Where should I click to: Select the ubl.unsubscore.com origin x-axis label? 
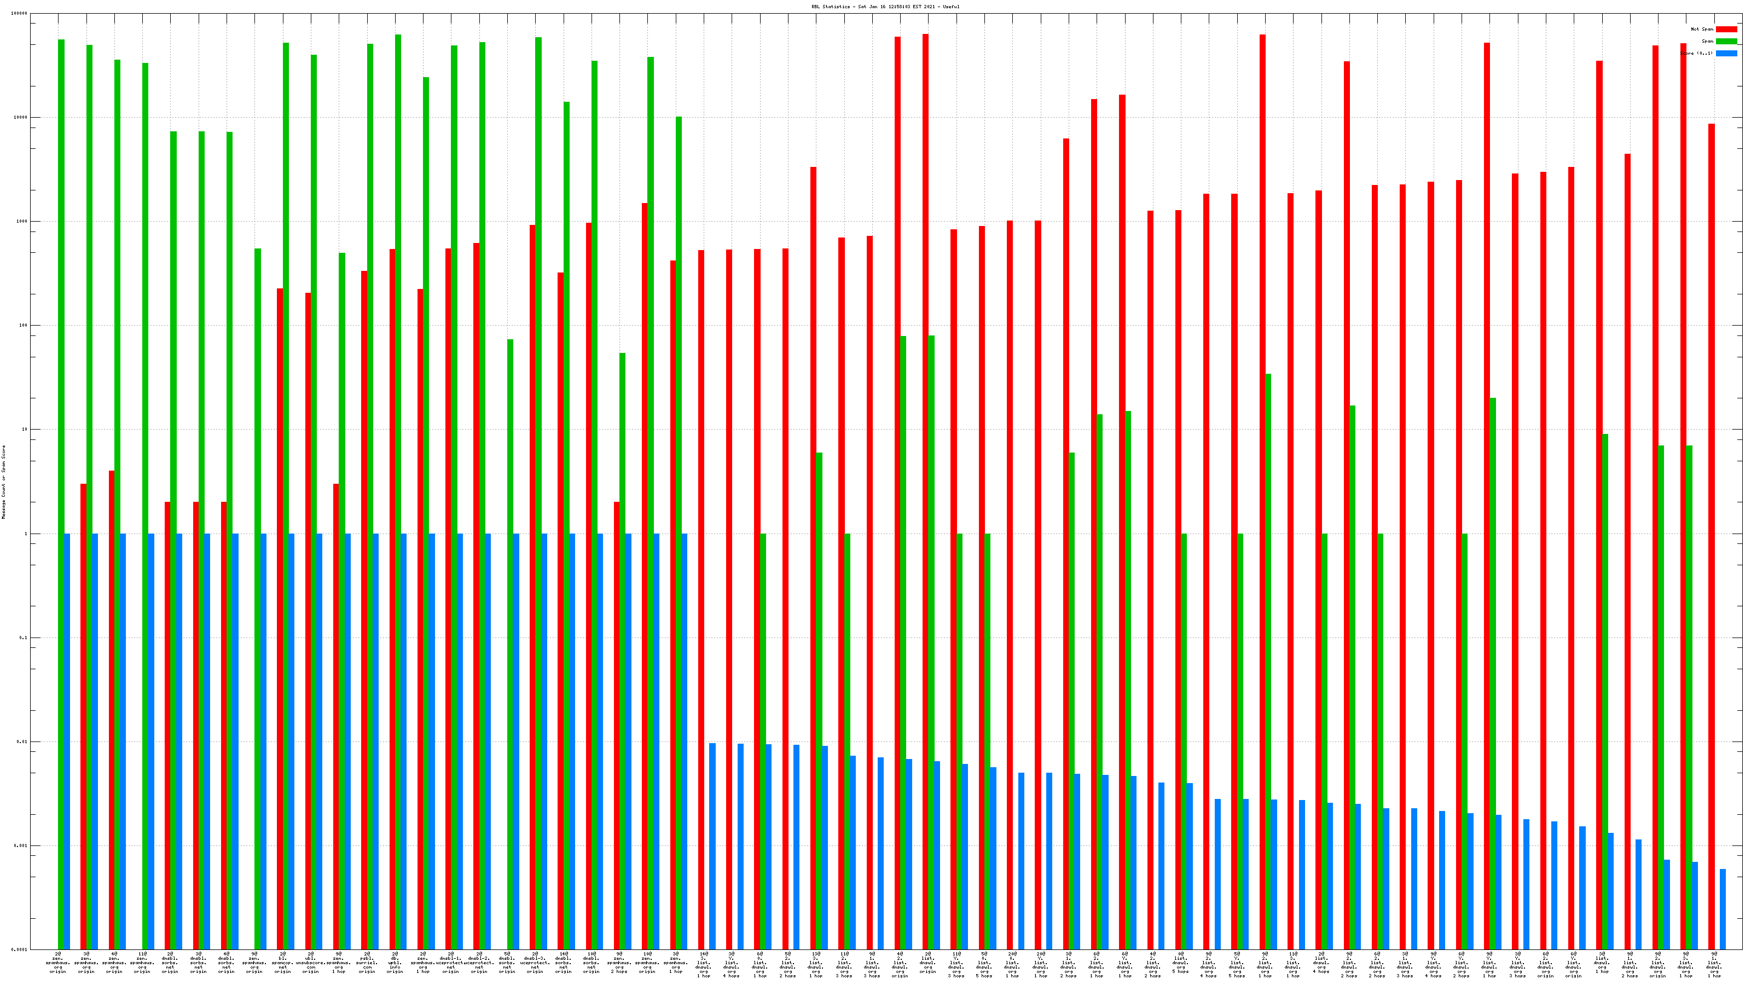[311, 963]
